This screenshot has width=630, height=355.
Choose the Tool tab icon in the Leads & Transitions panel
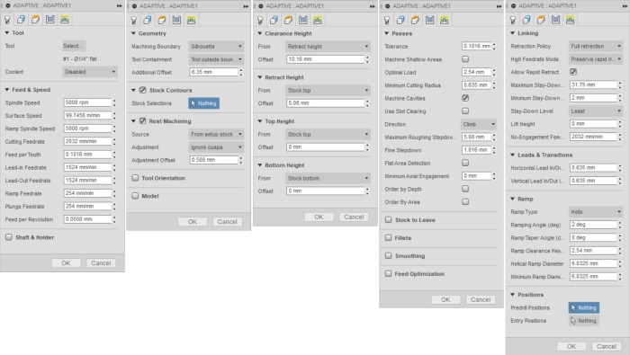click(513, 19)
